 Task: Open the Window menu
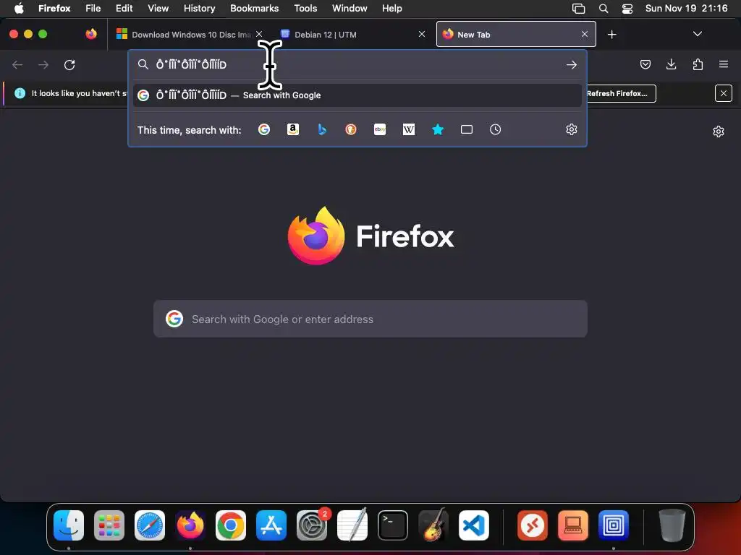[x=350, y=8]
